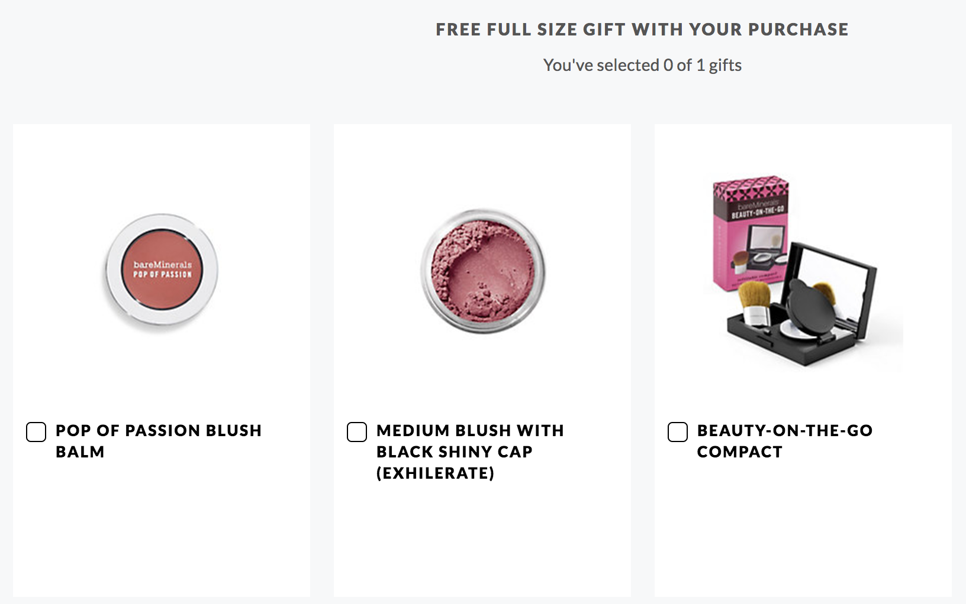Click the pink Beauty-On-The-Go packaging box
Screen dimensions: 966x604
[x=751, y=233]
